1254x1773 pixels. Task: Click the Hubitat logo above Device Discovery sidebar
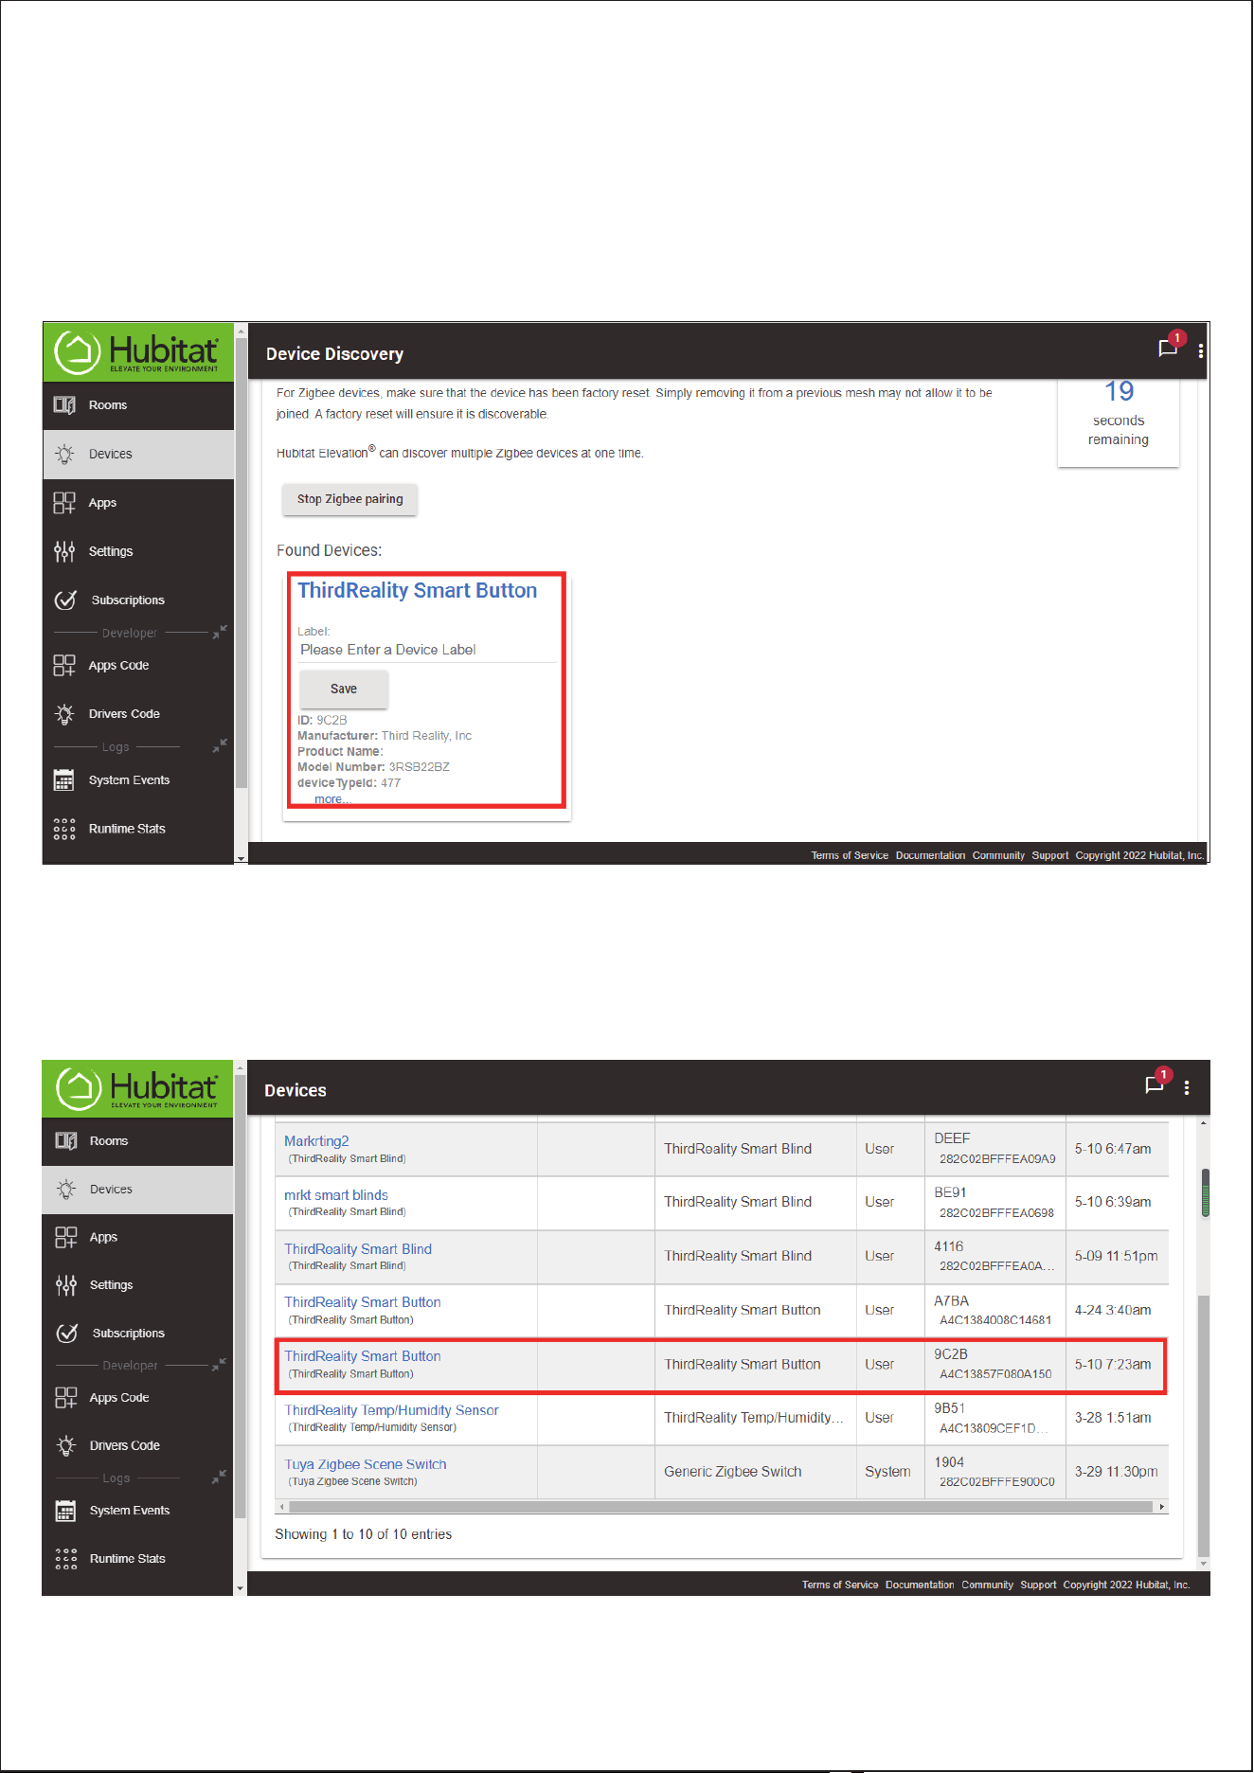(x=137, y=351)
